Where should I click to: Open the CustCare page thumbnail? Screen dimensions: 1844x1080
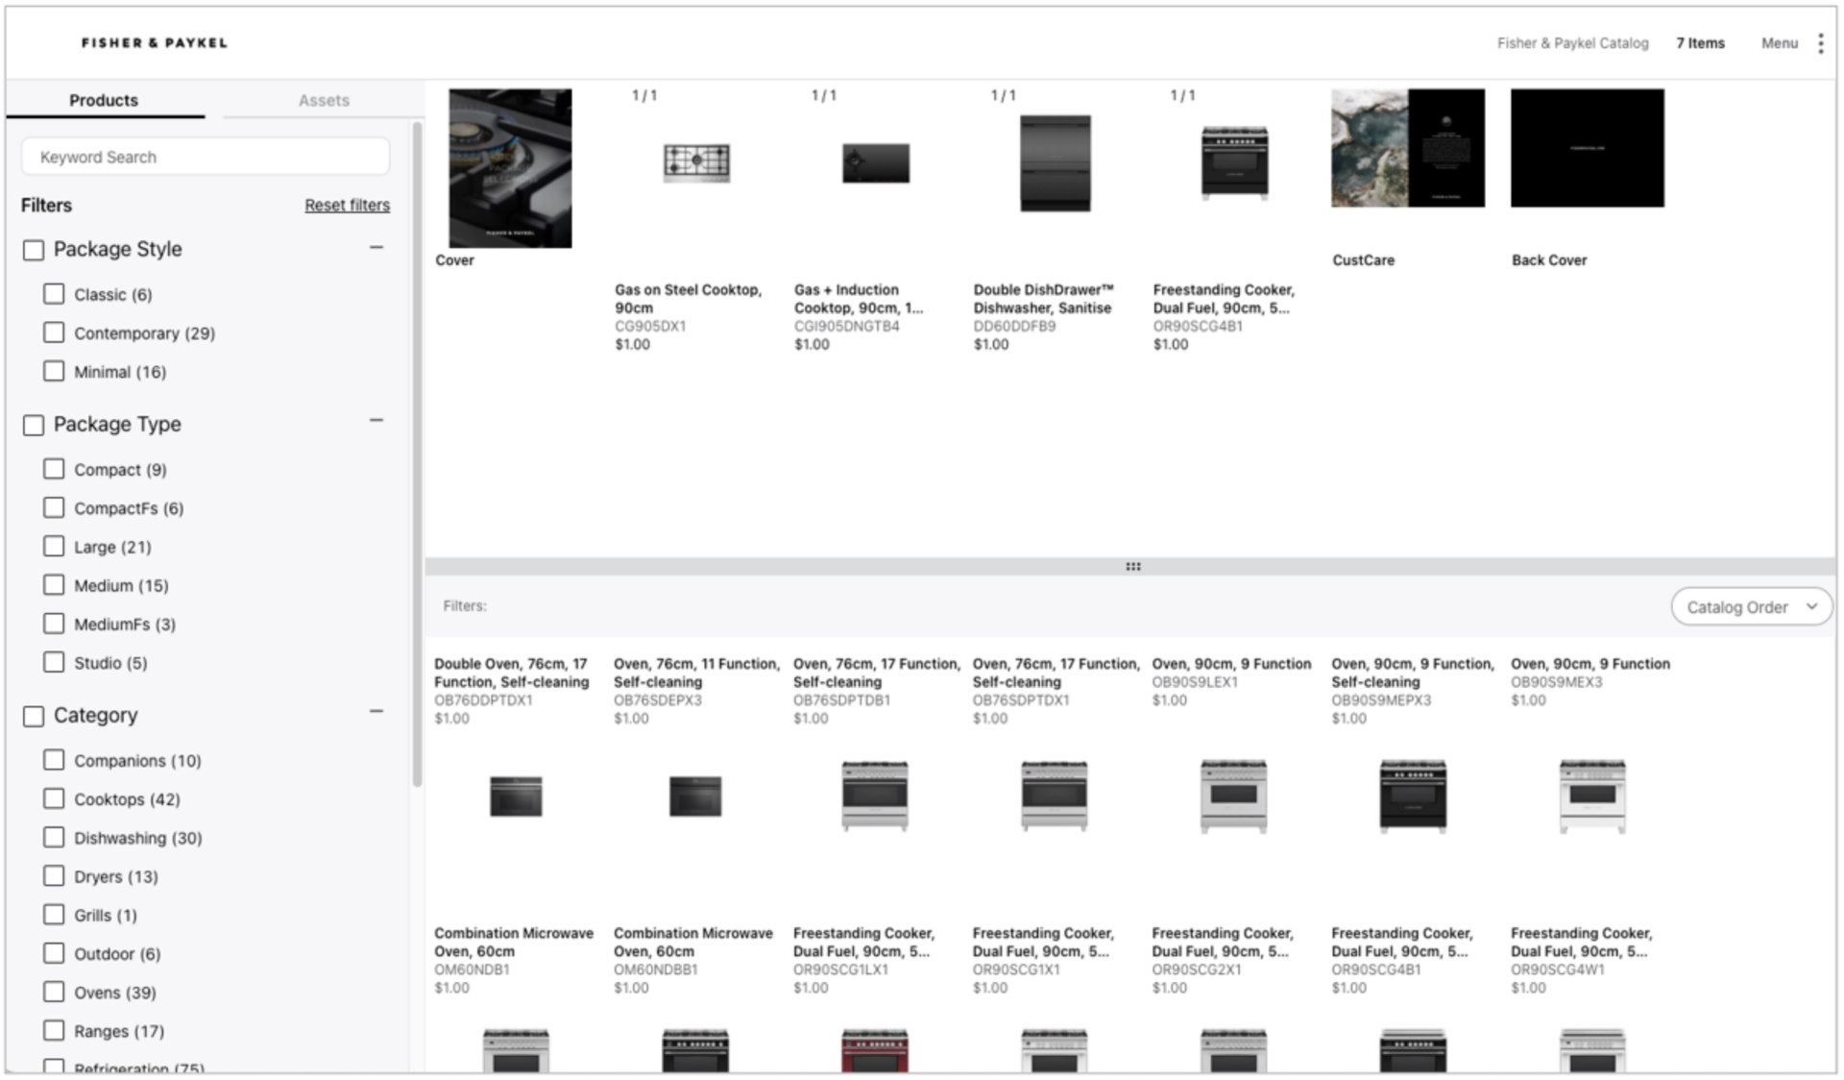tap(1408, 148)
